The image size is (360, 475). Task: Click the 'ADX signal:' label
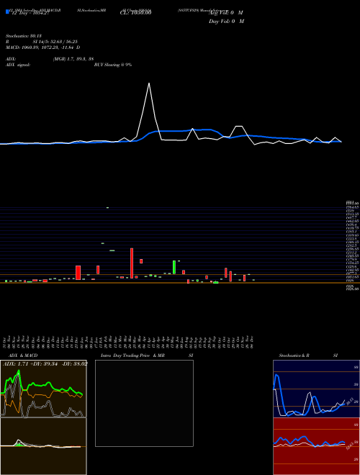(x=18, y=65)
